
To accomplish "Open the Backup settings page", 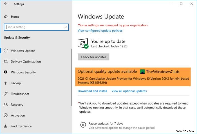I will [16, 83].
